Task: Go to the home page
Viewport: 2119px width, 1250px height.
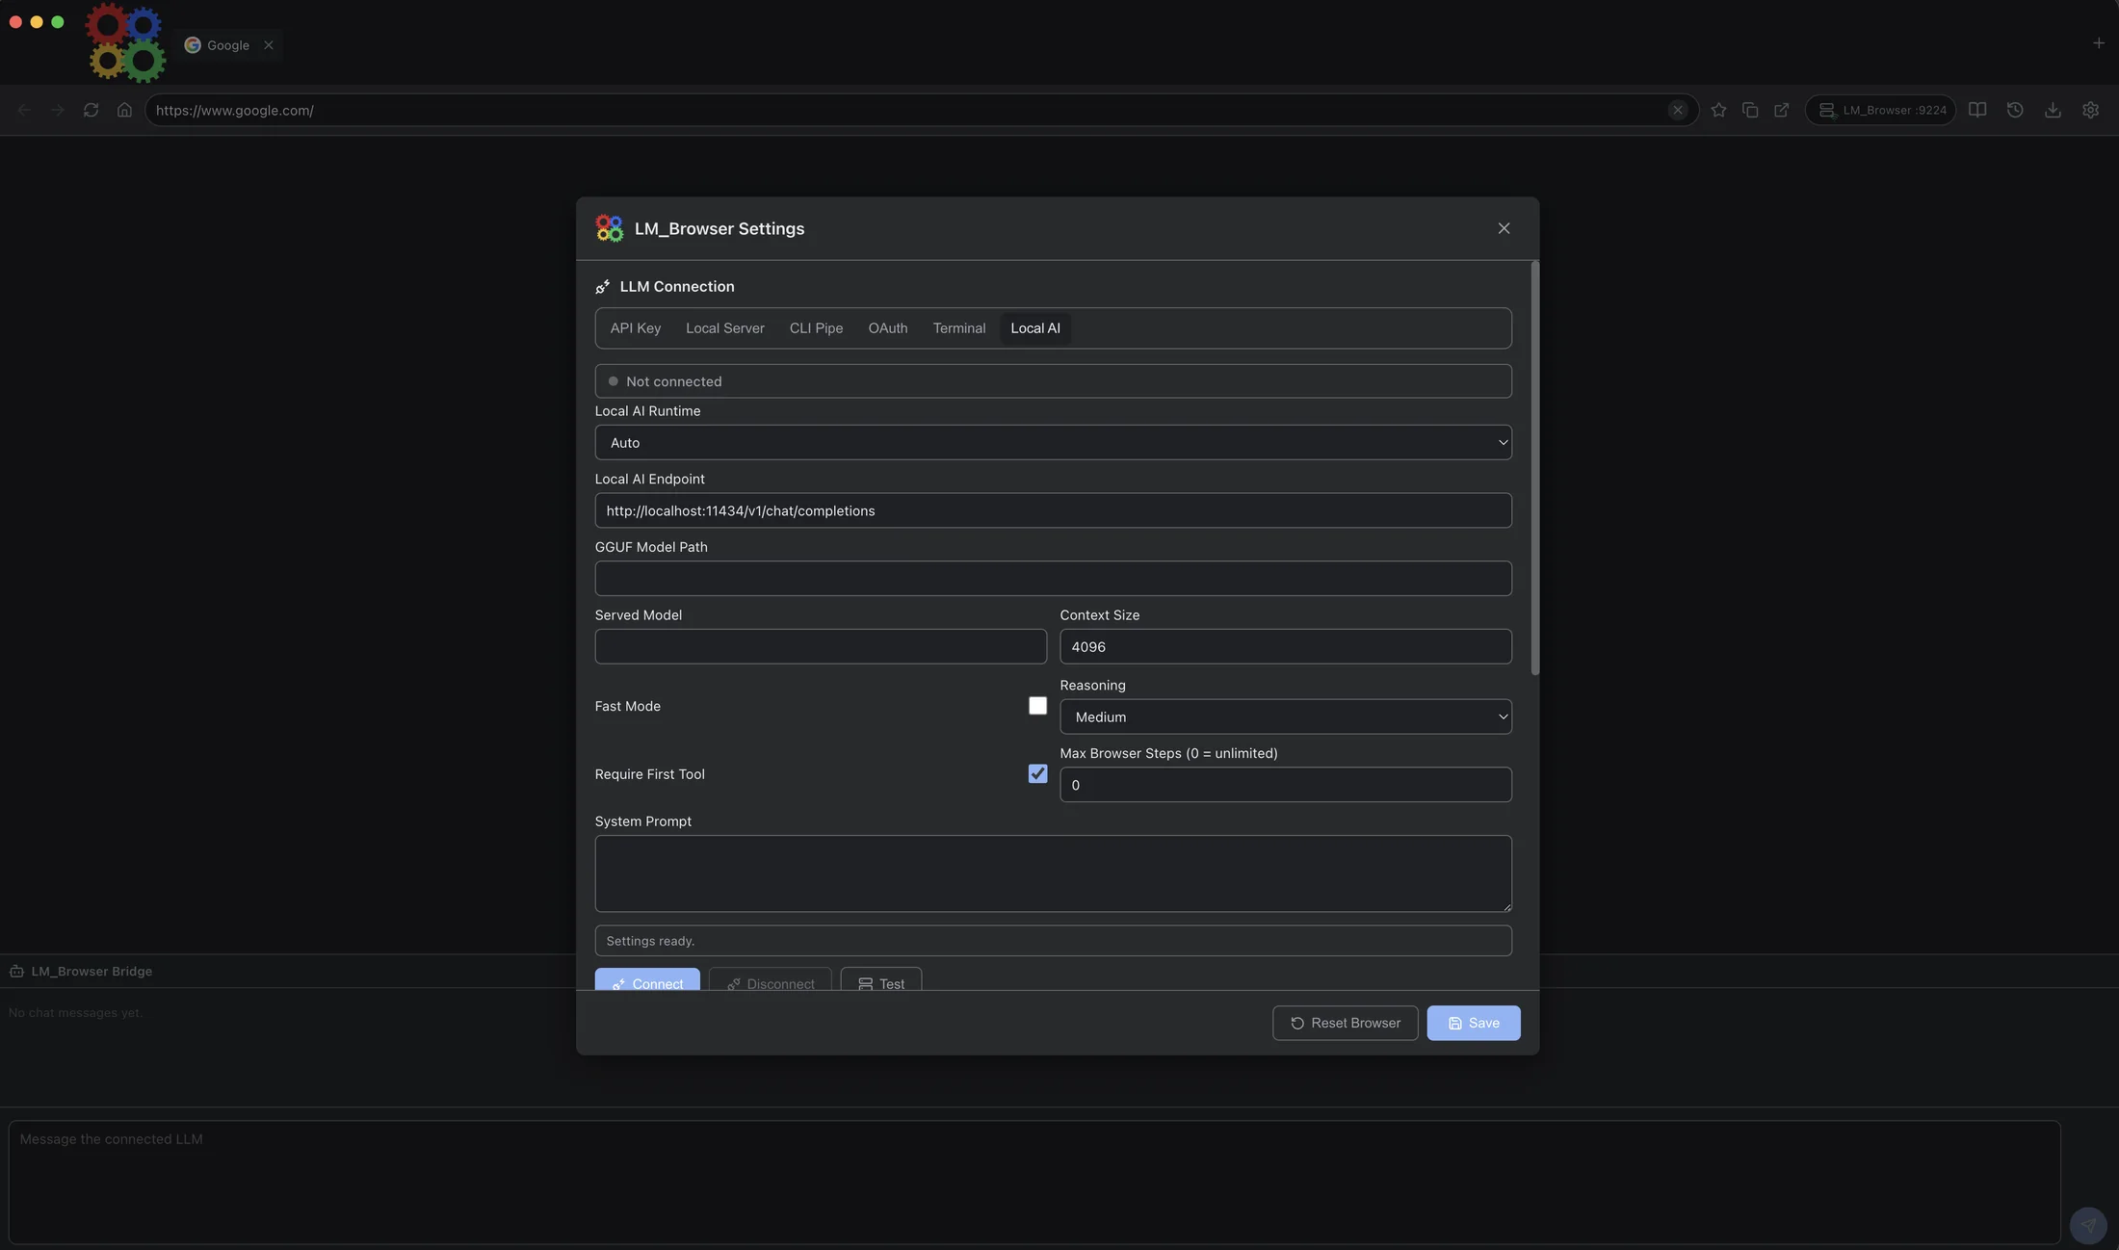Action: (124, 110)
